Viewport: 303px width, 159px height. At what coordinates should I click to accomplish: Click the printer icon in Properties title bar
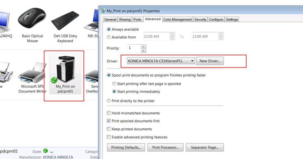pos(103,11)
